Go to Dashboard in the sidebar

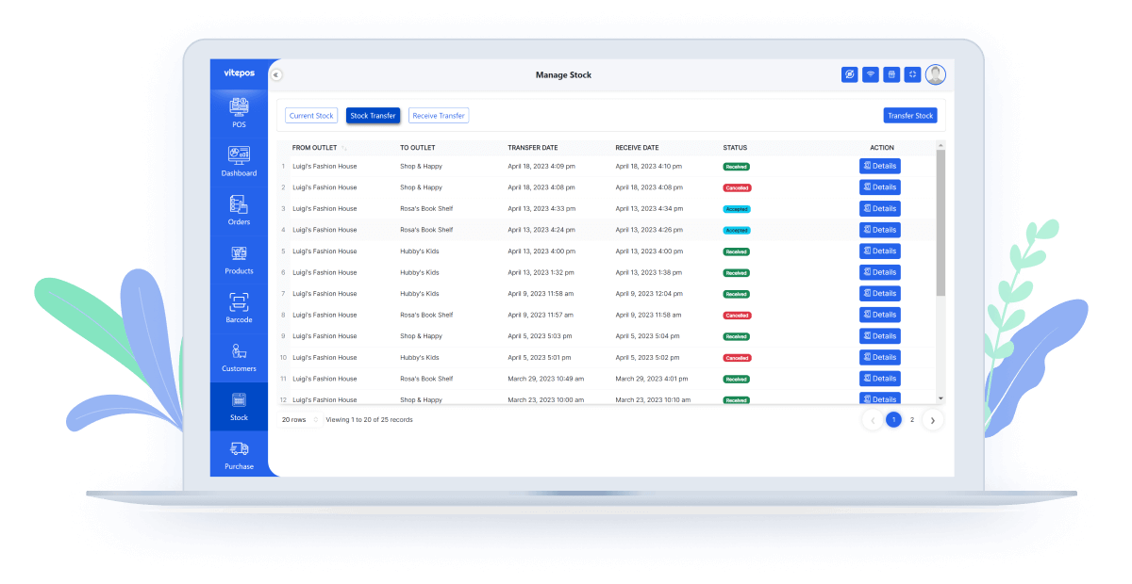(x=239, y=161)
